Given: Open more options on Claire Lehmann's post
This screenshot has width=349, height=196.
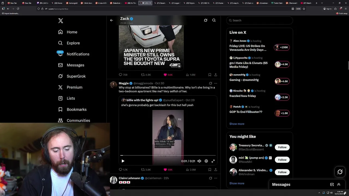Looking at the screenshot, I should (216, 178).
